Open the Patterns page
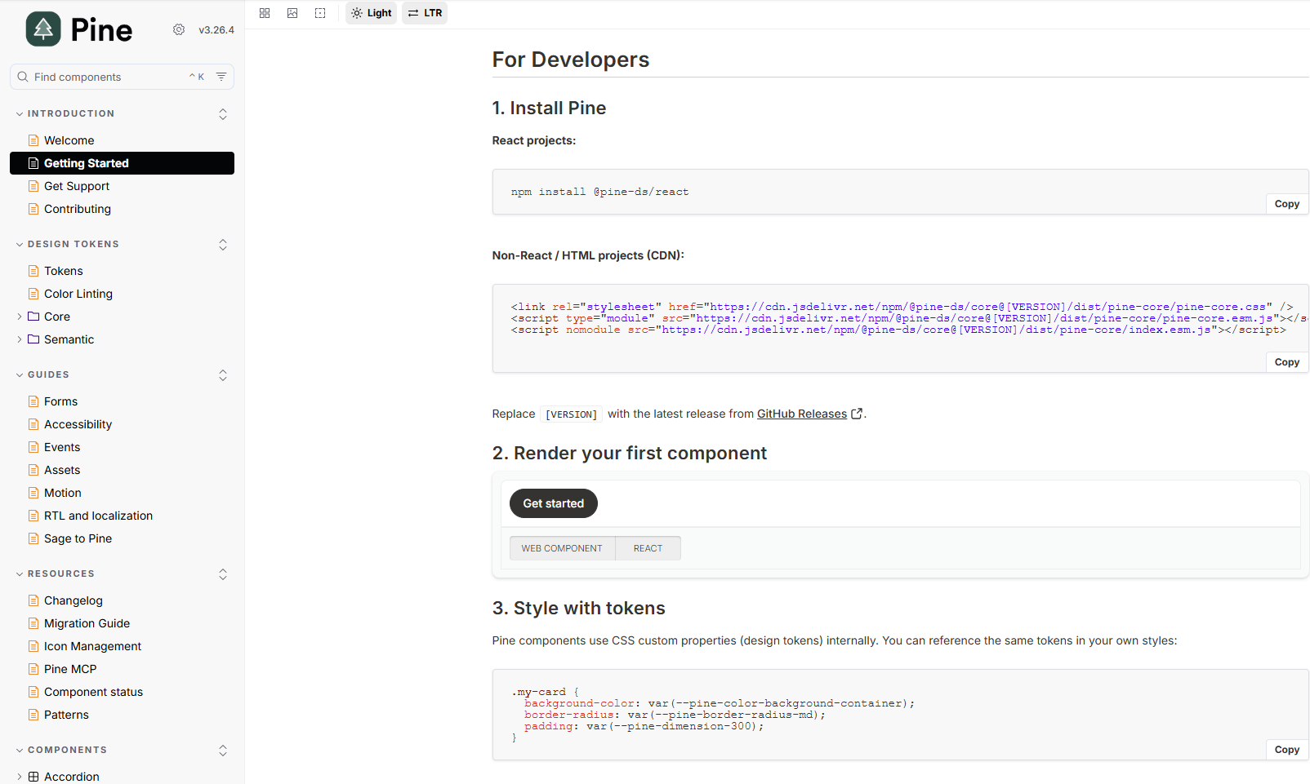Image resolution: width=1310 pixels, height=784 pixels. [x=122, y=715]
